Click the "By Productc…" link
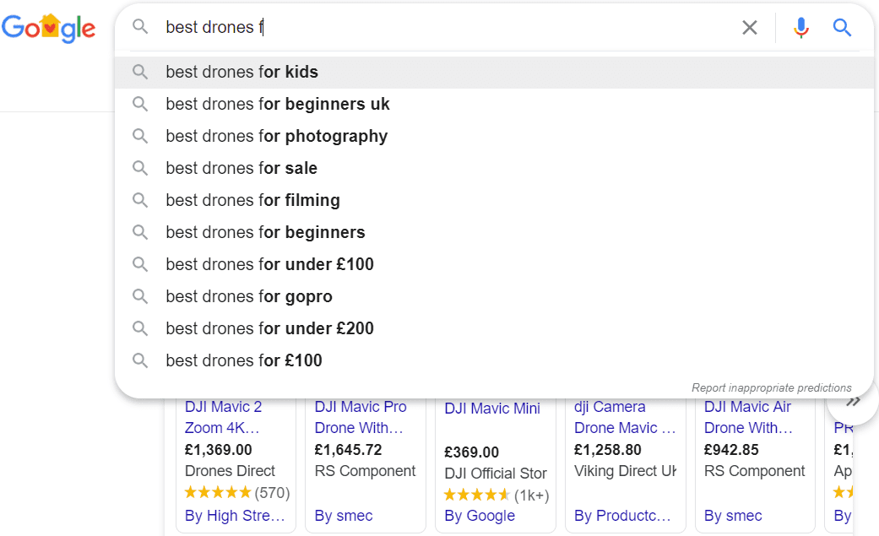The width and height of the screenshot is (879, 536). coord(622,515)
